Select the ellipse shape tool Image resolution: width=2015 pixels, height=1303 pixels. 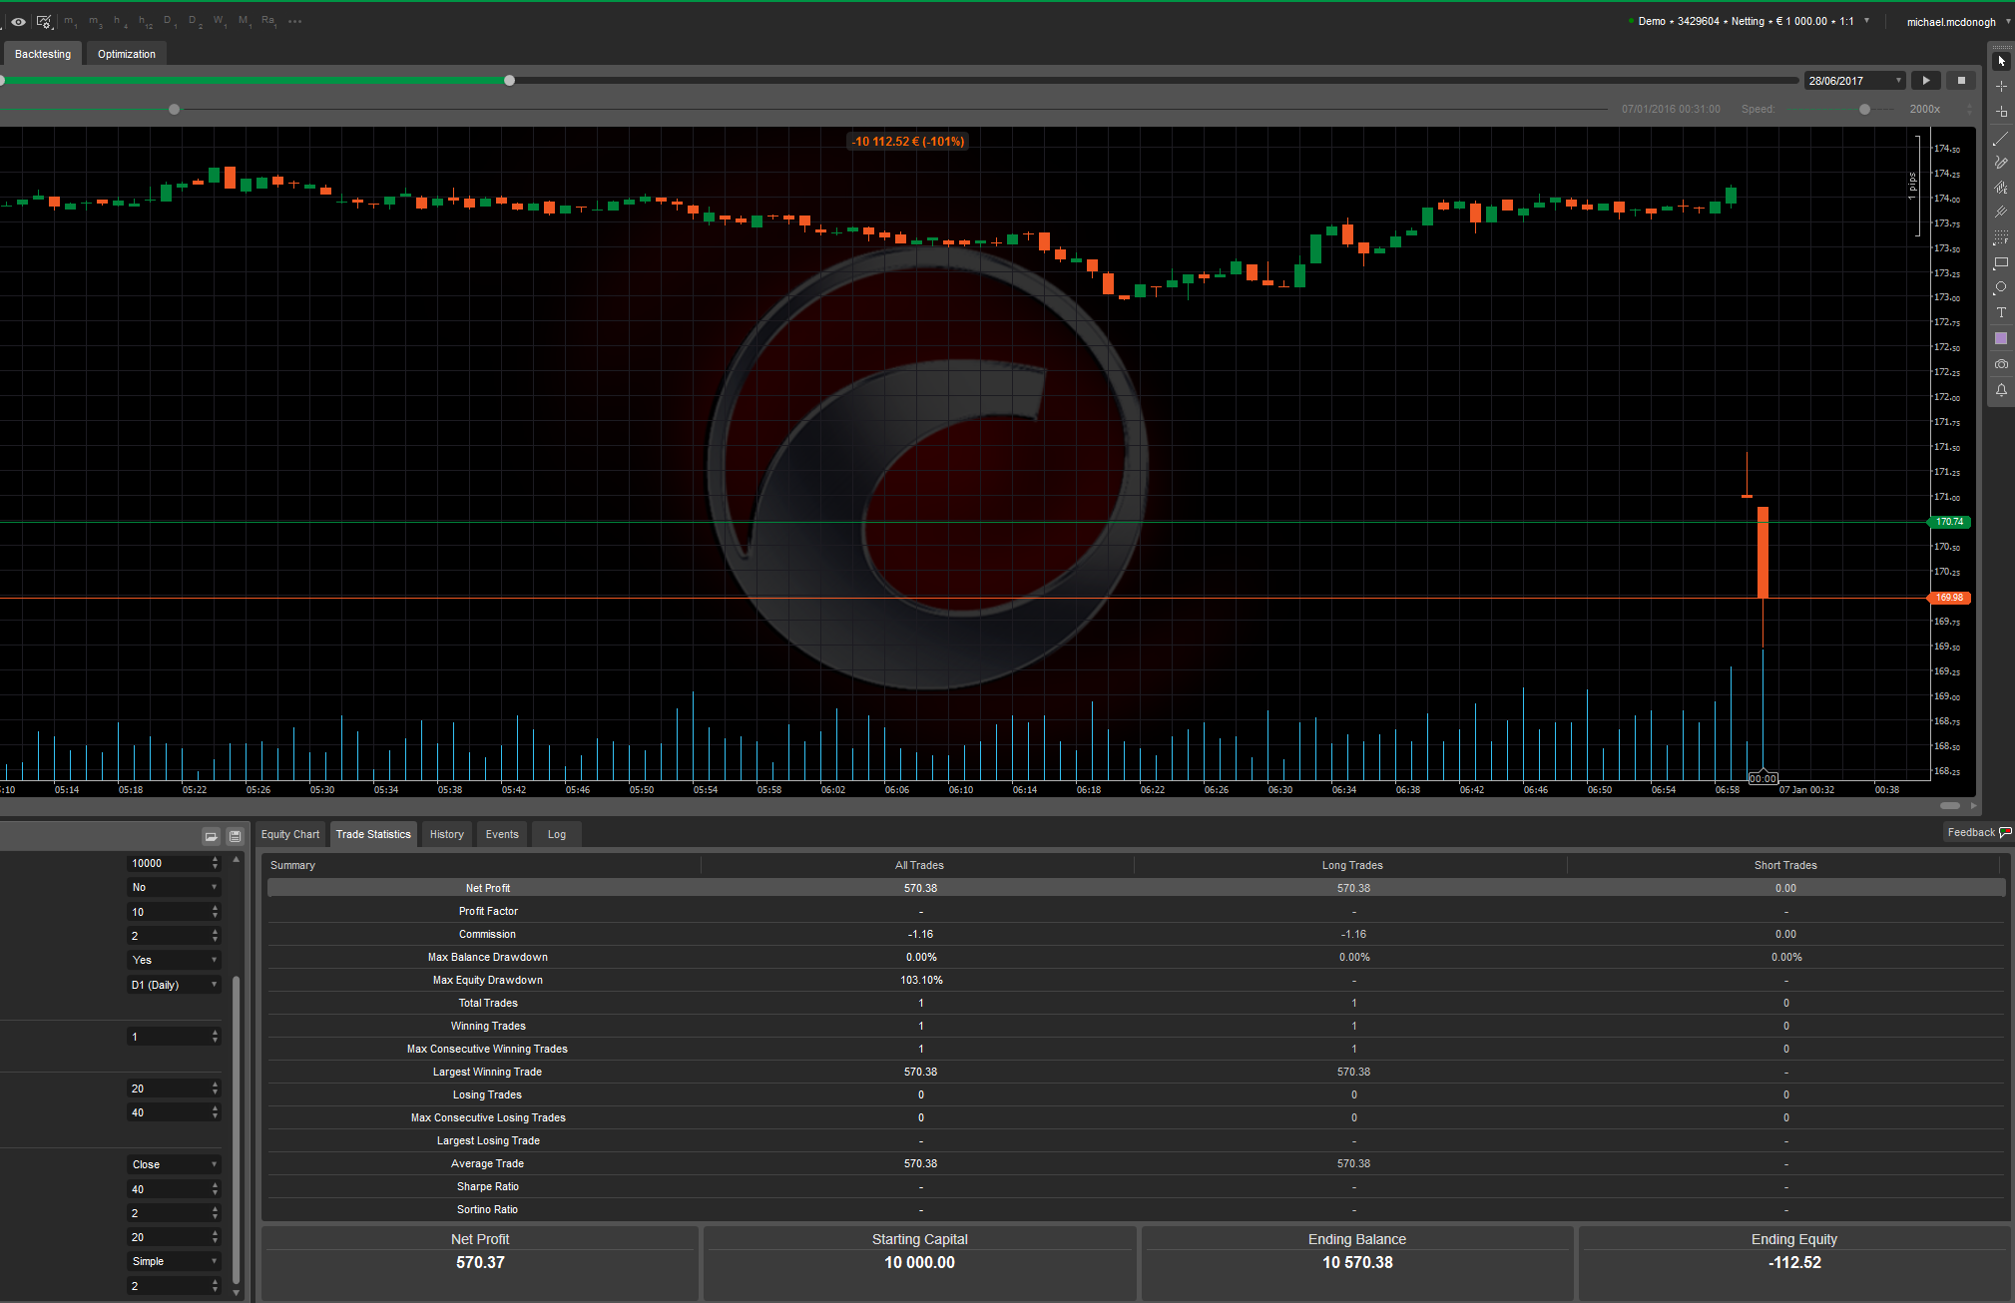[x=2001, y=288]
